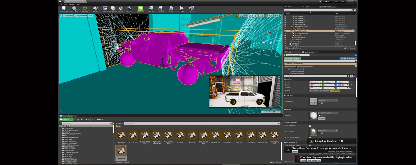Image resolution: width=416 pixels, height=165 pixels.
Task: Open the Blueprints toolbar icon
Action: pos(151,9)
